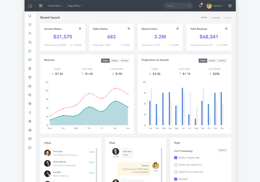Click Reply link for Tomaslau message
This screenshot has width=260, height=182.
point(92,152)
